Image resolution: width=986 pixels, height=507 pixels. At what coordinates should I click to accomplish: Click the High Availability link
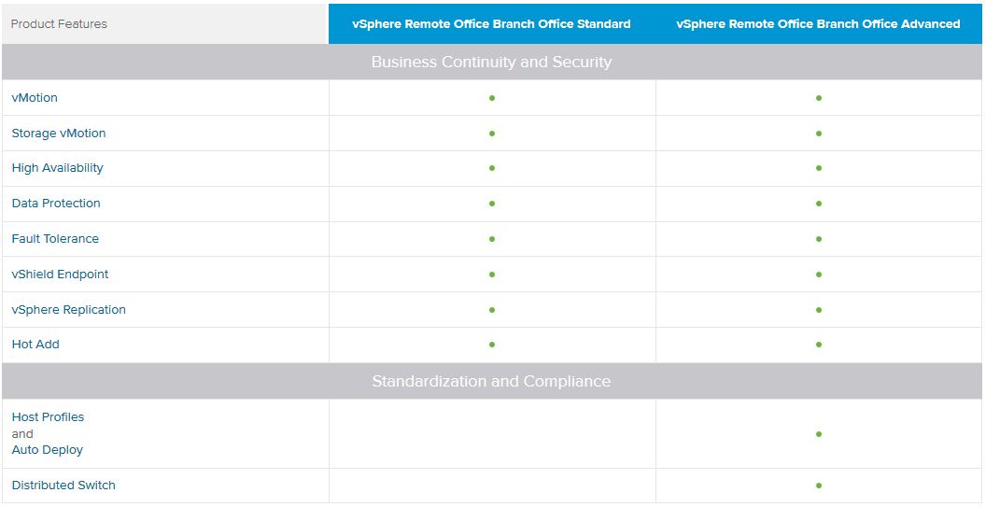click(57, 168)
